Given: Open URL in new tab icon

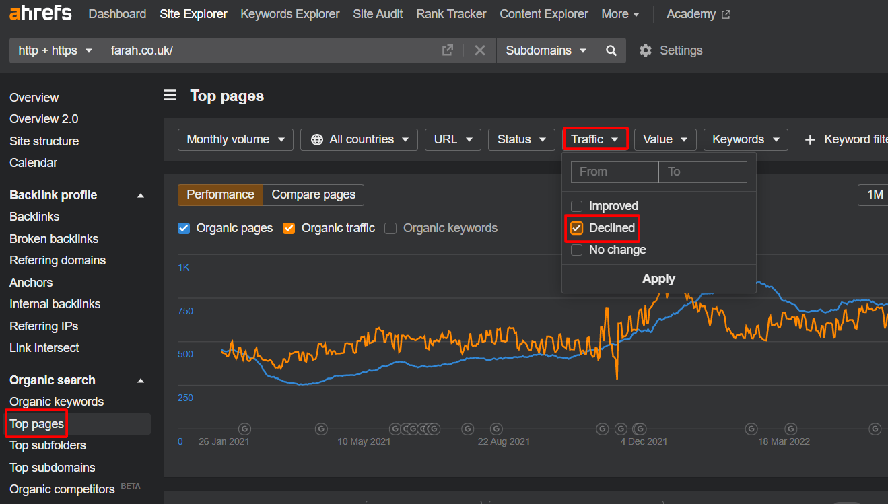Looking at the screenshot, I should [447, 50].
